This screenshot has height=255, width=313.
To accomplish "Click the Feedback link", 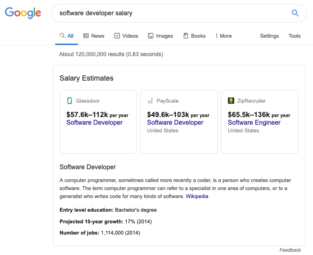I will (x=290, y=250).
